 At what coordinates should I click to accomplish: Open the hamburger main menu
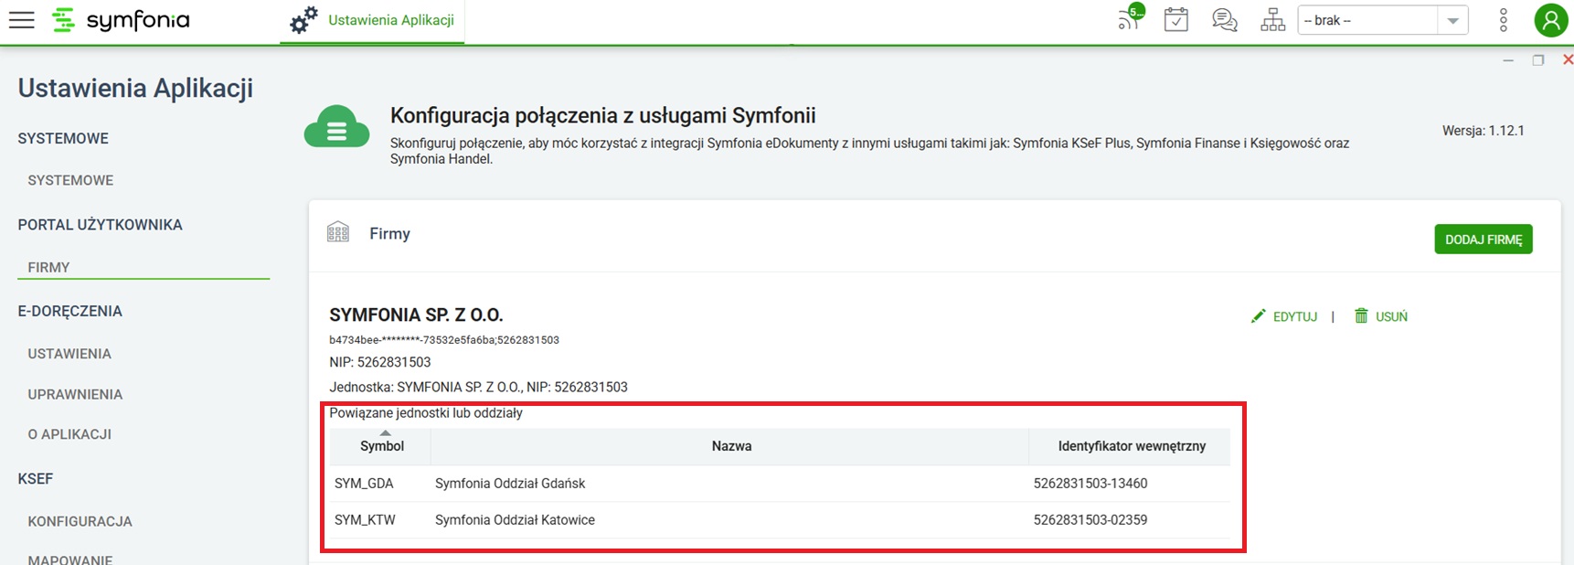pos(21,20)
